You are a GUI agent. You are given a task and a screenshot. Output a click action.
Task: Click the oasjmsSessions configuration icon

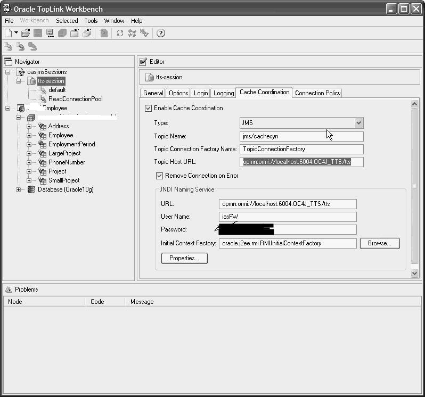[x=21, y=72]
